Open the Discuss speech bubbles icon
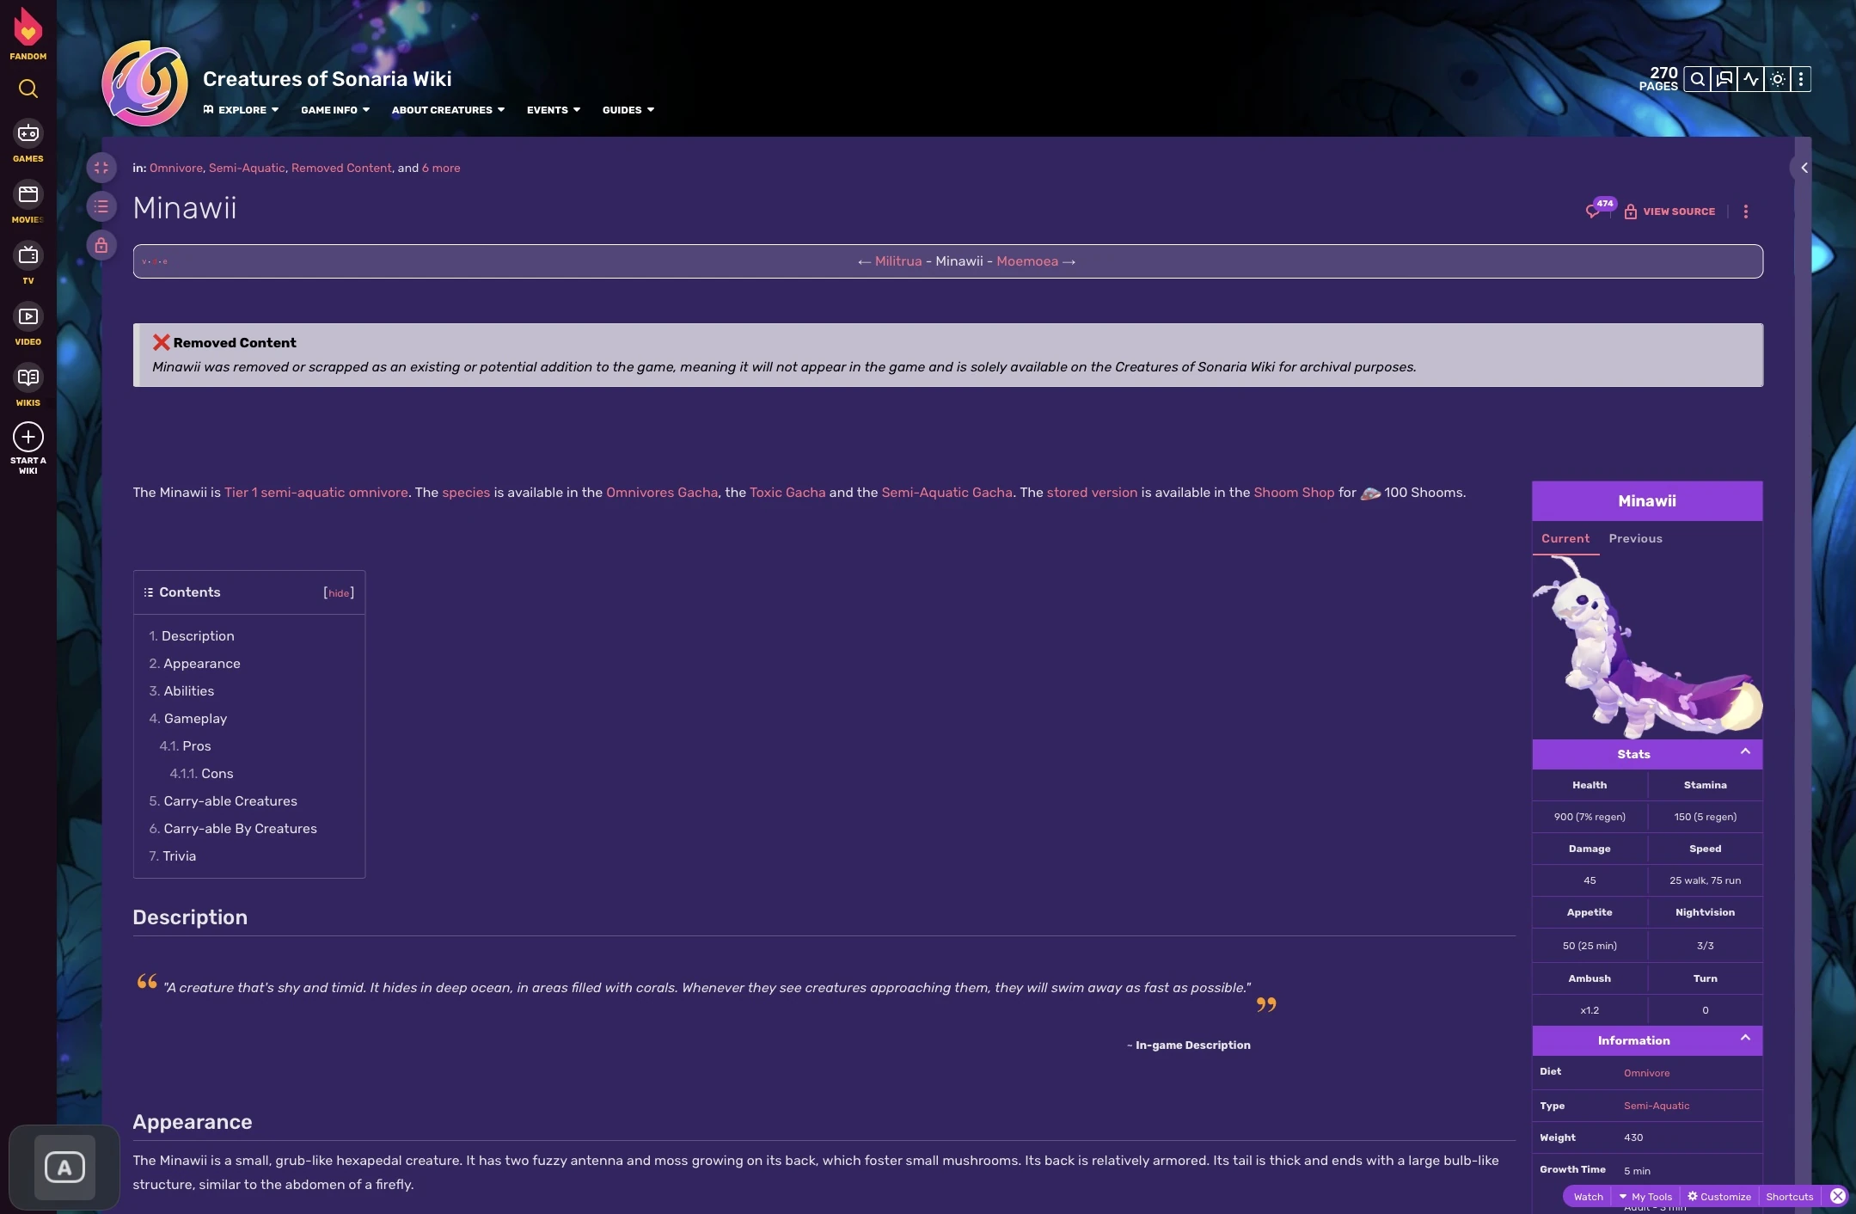The image size is (1856, 1214). coord(1724,79)
